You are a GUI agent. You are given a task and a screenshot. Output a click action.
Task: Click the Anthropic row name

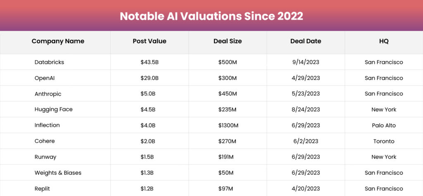[x=48, y=94]
